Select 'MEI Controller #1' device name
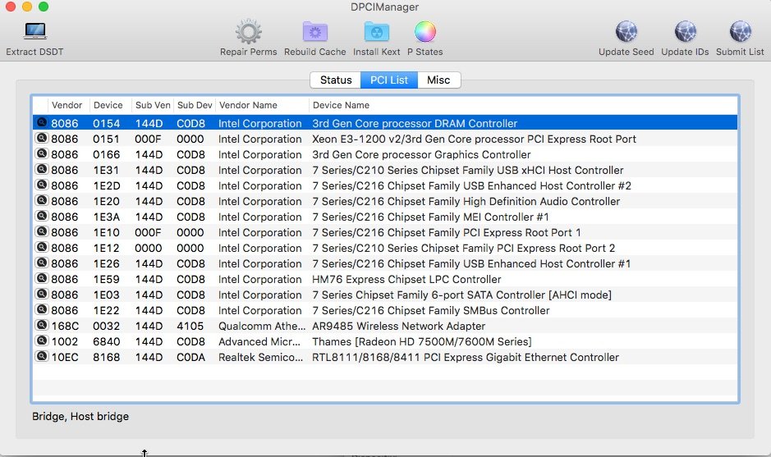 [x=430, y=217]
